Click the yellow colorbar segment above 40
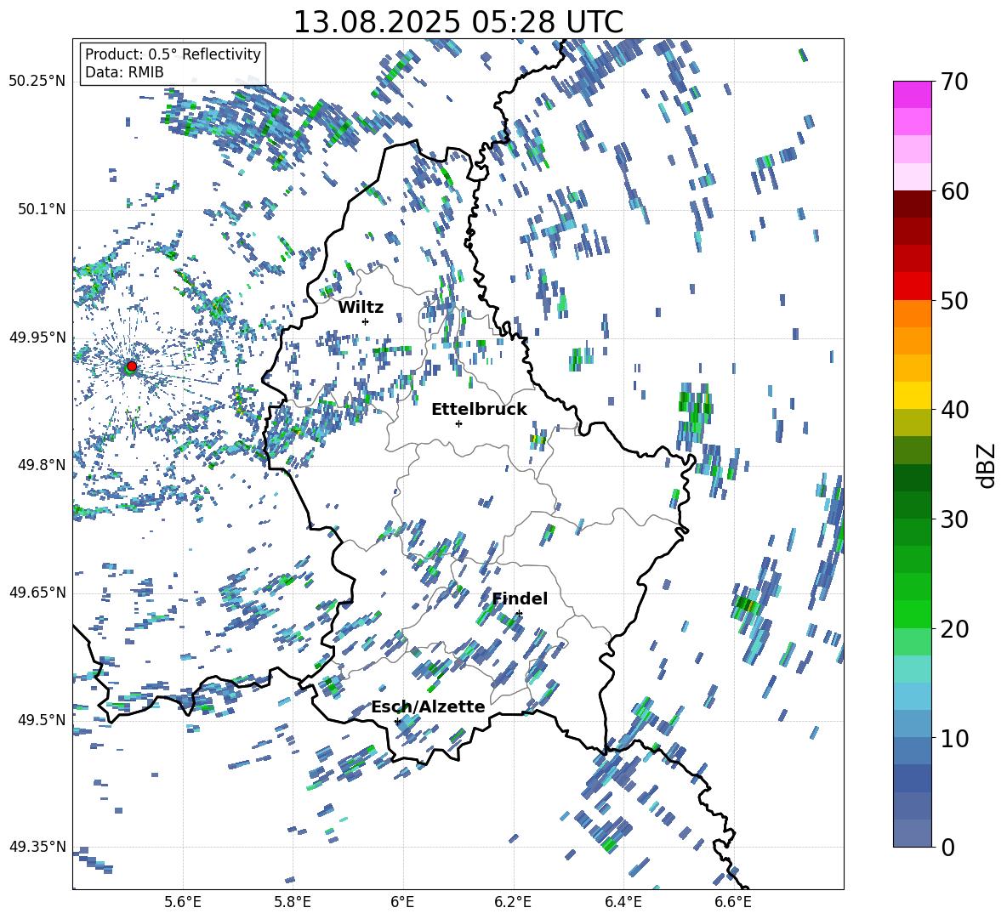The width and height of the screenshot is (1007, 919). (x=912, y=395)
